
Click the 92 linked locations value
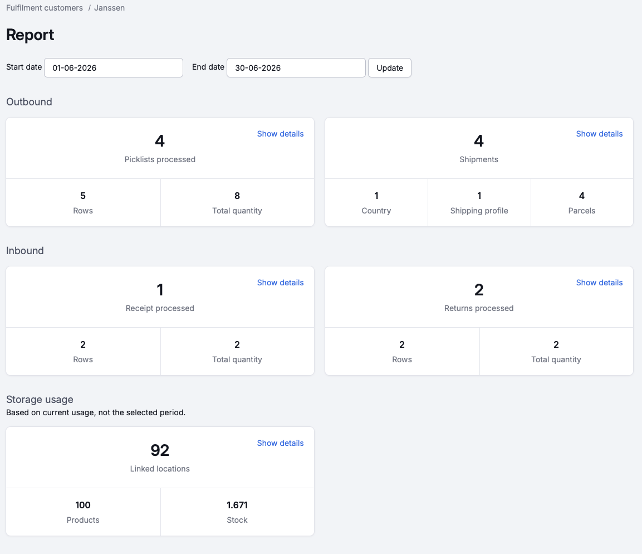tap(160, 450)
